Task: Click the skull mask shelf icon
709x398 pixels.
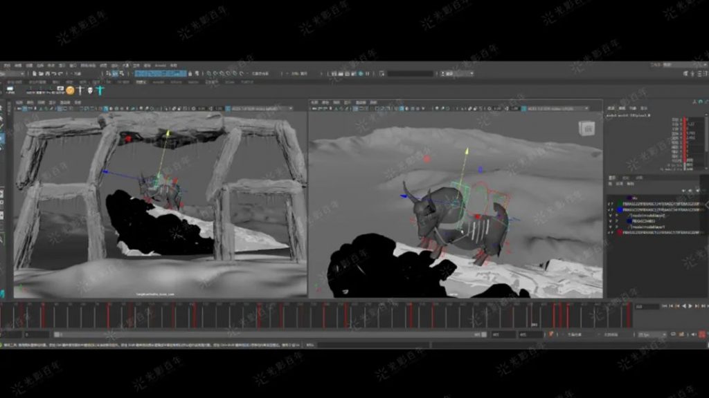Action: pyautogui.click(x=90, y=90)
